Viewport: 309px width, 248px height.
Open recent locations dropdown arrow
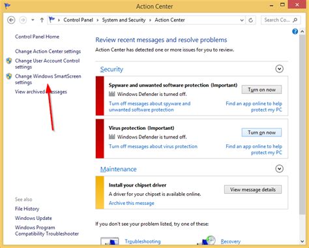pyautogui.click(x=33, y=20)
